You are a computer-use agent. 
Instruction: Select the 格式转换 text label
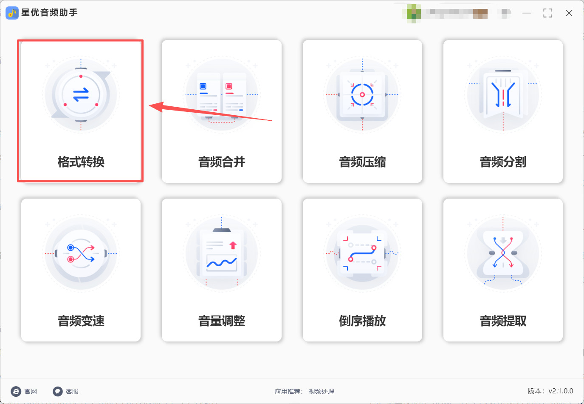pos(81,162)
